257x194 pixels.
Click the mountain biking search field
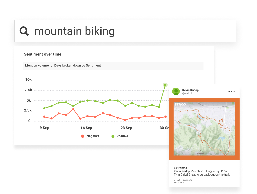tap(128, 31)
